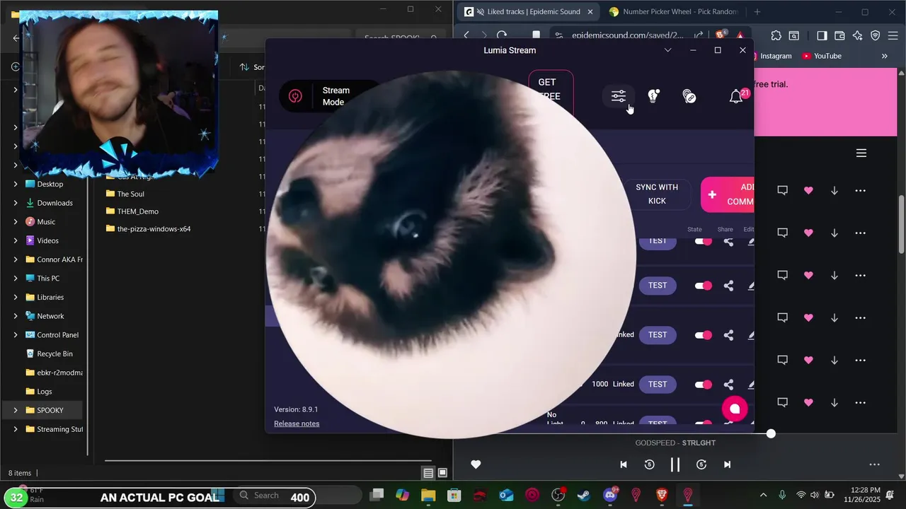Image resolution: width=906 pixels, height=509 pixels.
Task: Open Copilot from the taskbar
Action: pyautogui.click(x=402, y=496)
